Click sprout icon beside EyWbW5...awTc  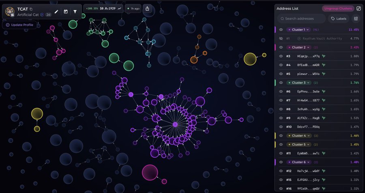323,153
